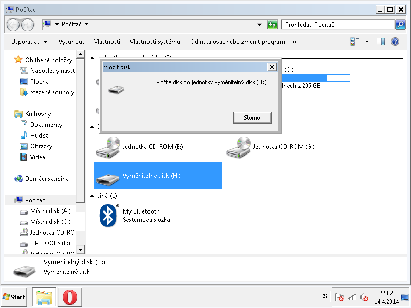
Task: Change the view layout icon
Action: click(354, 42)
